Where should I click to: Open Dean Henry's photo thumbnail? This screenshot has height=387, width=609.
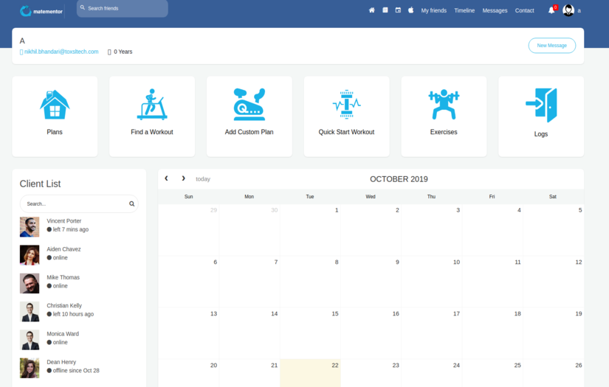(x=30, y=368)
